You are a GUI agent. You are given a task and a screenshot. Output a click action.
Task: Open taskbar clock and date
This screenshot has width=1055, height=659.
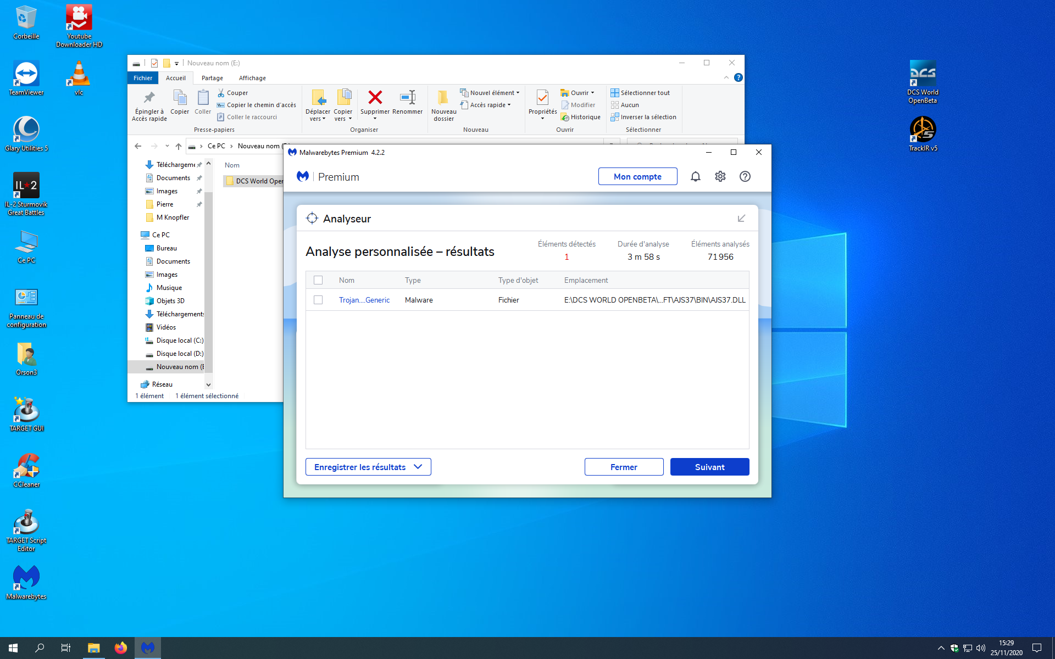pos(1006,648)
